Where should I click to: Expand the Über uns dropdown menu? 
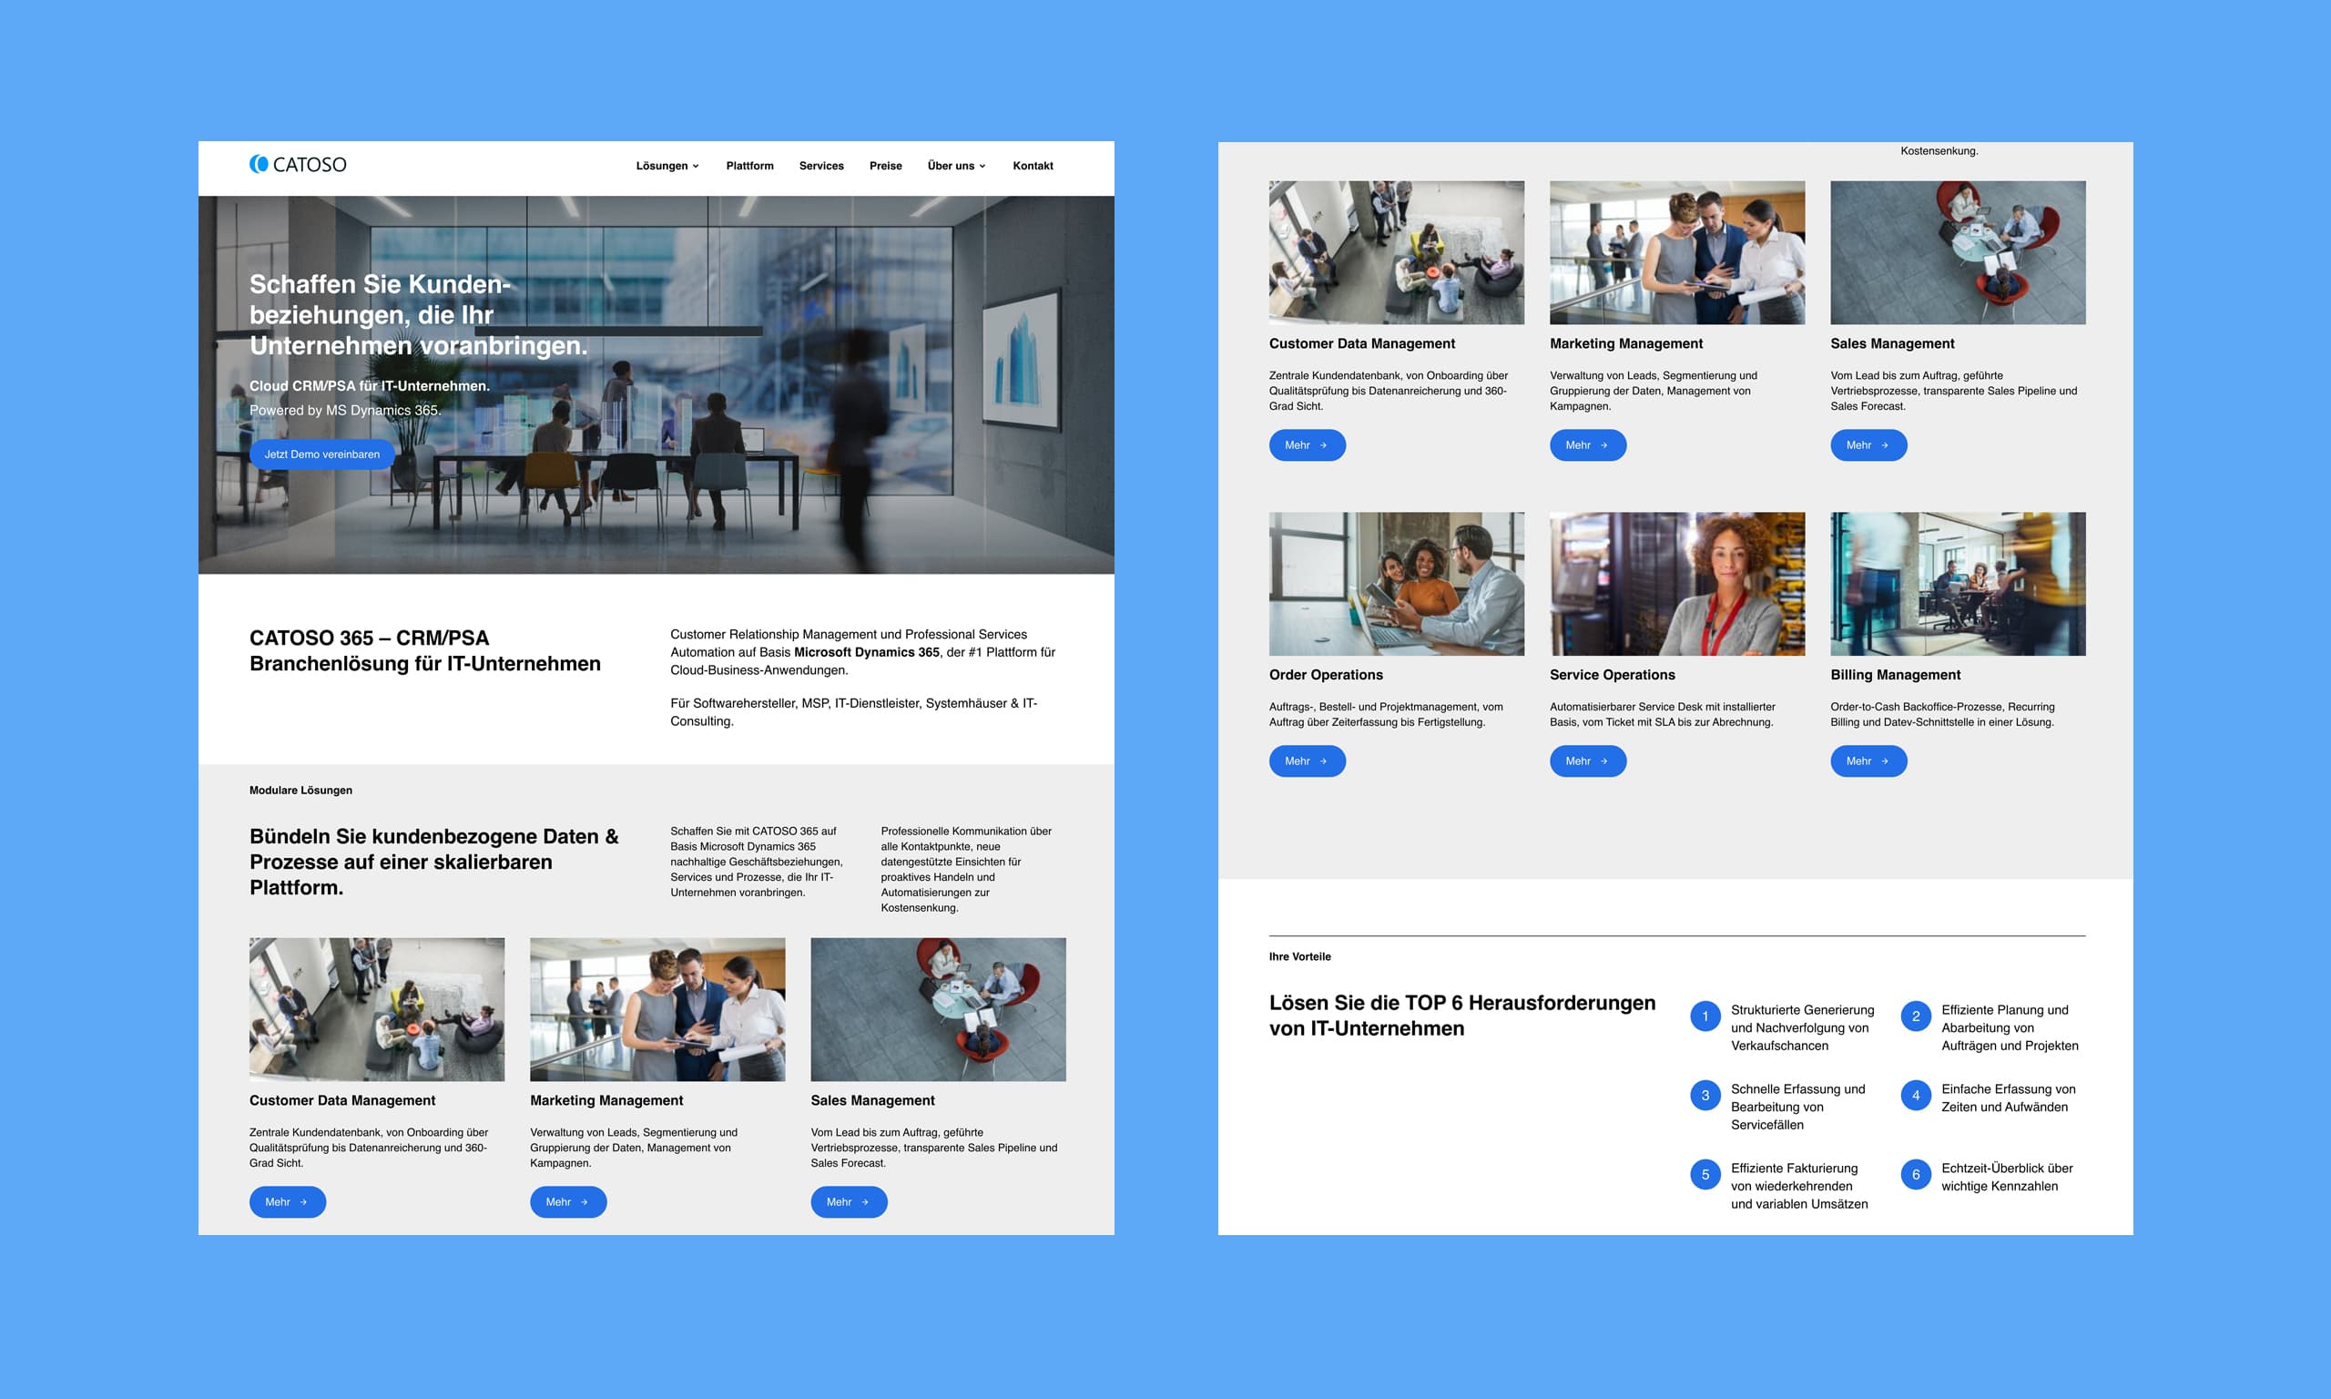pyautogui.click(x=956, y=165)
